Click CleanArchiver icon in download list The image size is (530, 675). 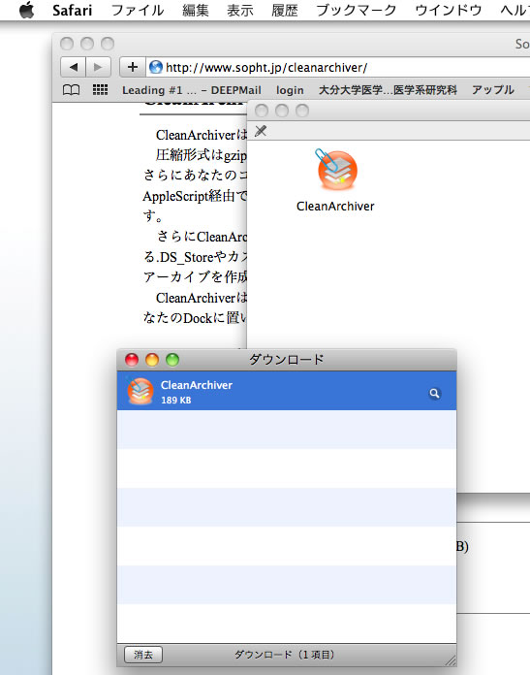[x=140, y=391]
